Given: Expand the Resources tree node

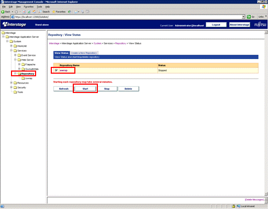Looking at the screenshot, I should [11, 83].
